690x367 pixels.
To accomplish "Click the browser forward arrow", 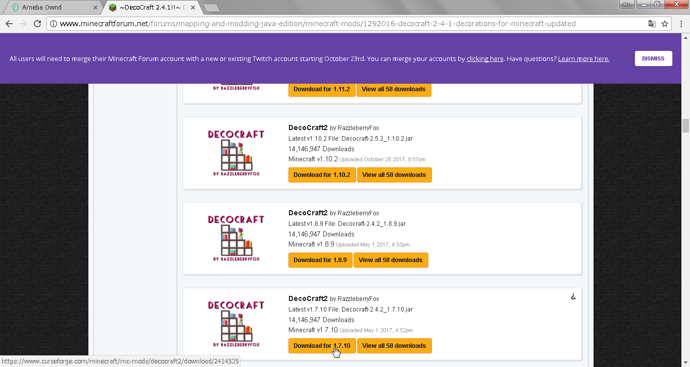I will 23,24.
